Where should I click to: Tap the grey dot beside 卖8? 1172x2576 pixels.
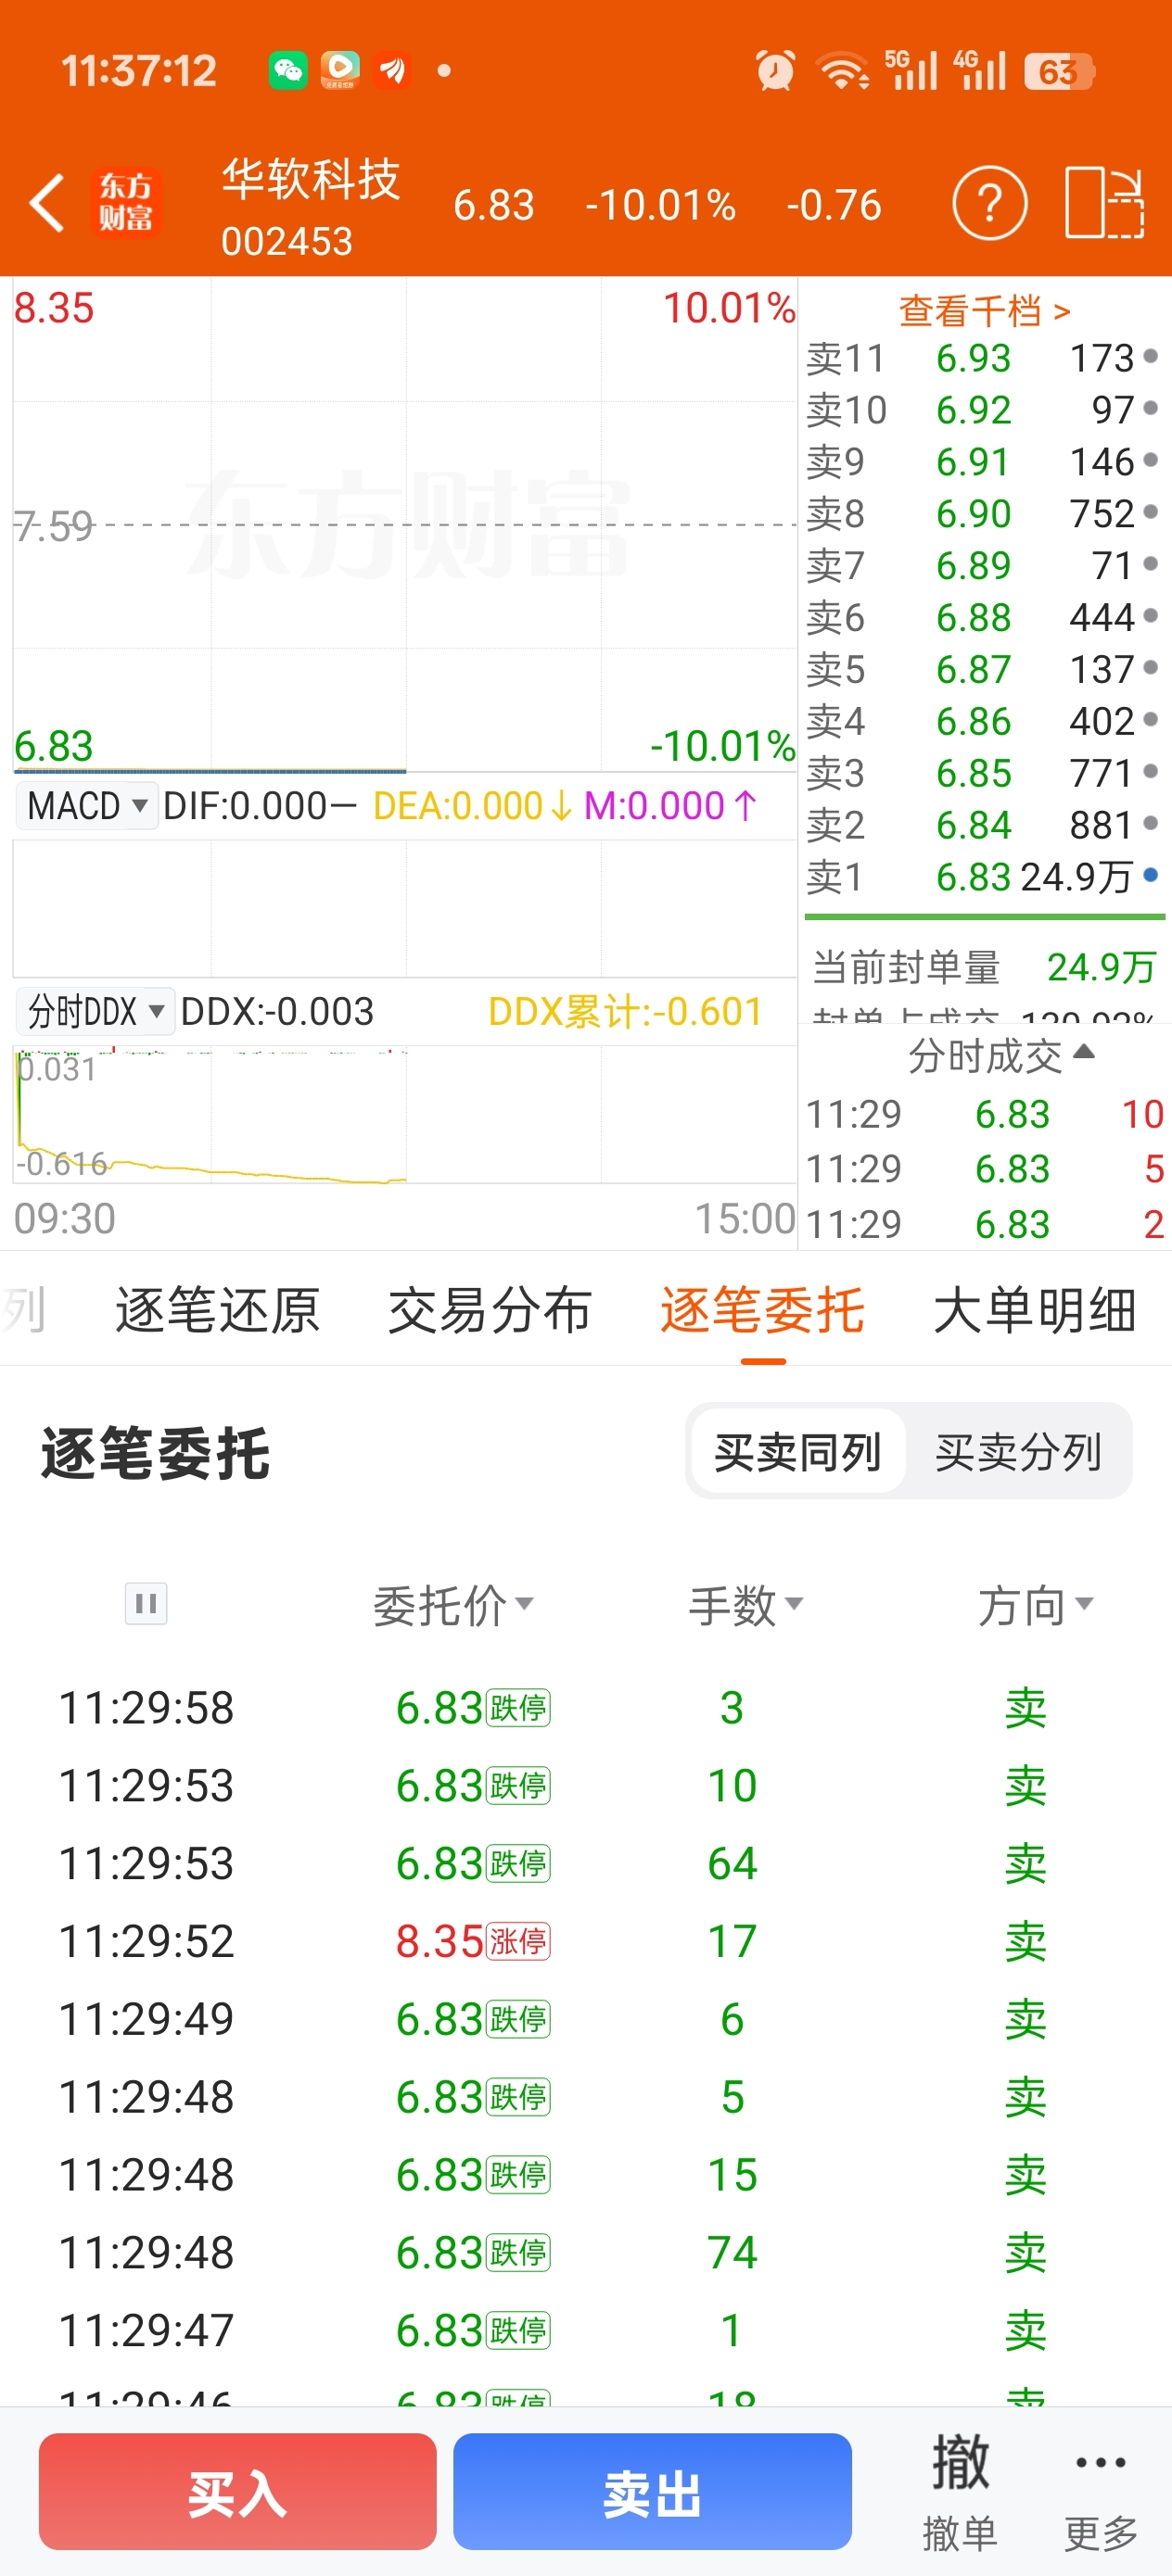pyautogui.click(x=1150, y=512)
